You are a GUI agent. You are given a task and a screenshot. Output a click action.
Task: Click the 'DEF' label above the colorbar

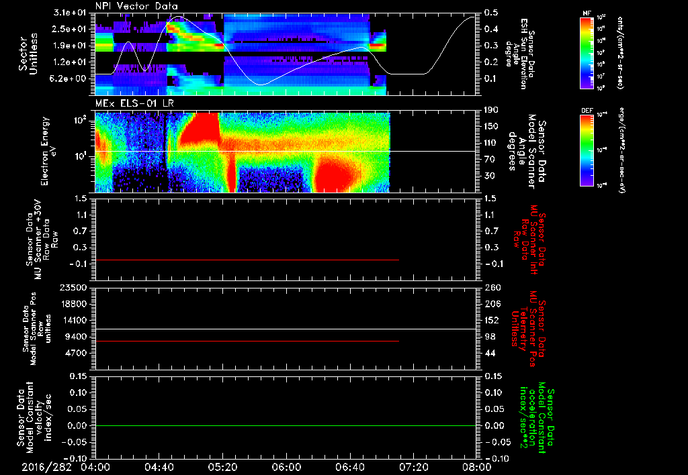coord(587,111)
